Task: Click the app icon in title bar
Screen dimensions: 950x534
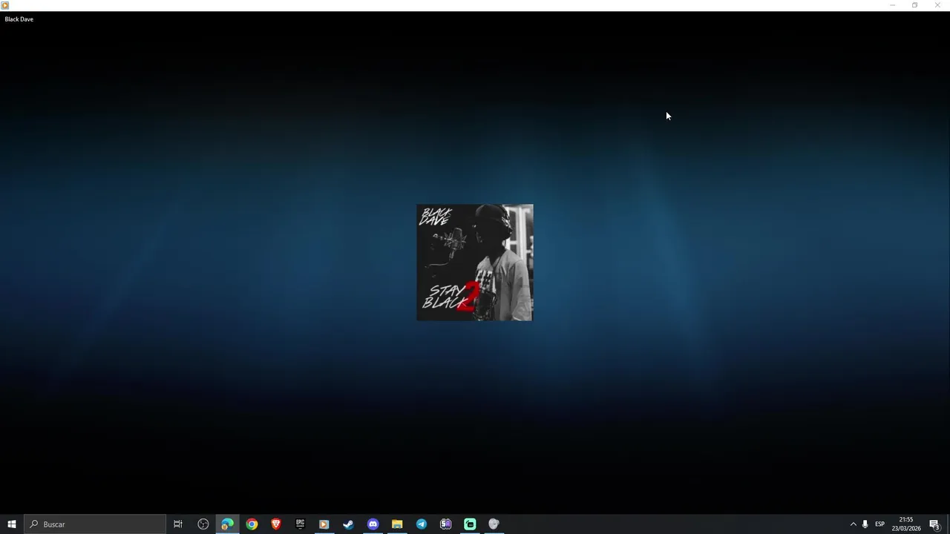Action: (5, 5)
